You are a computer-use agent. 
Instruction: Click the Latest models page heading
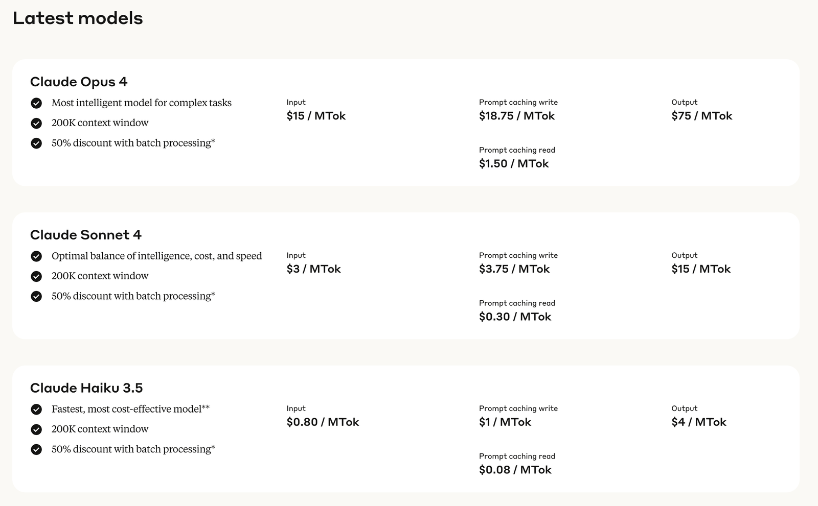pyautogui.click(x=78, y=18)
